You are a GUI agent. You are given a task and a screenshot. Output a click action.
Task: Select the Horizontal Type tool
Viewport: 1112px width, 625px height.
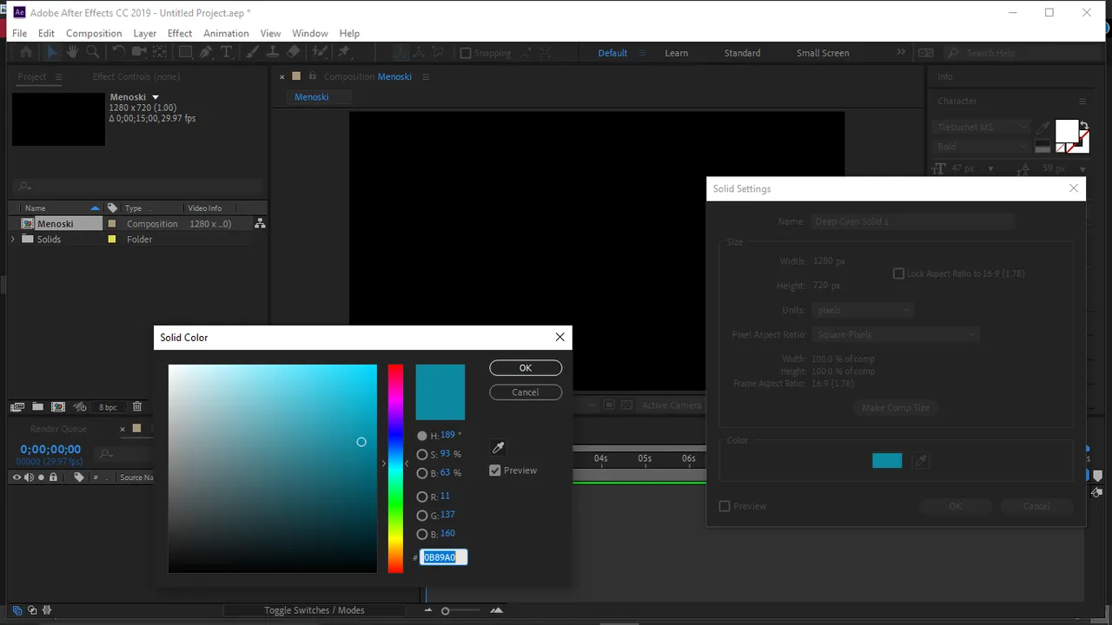click(x=226, y=52)
